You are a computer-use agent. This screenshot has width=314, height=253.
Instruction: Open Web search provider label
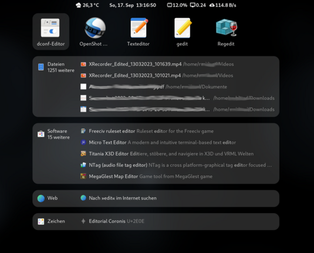tap(52, 198)
